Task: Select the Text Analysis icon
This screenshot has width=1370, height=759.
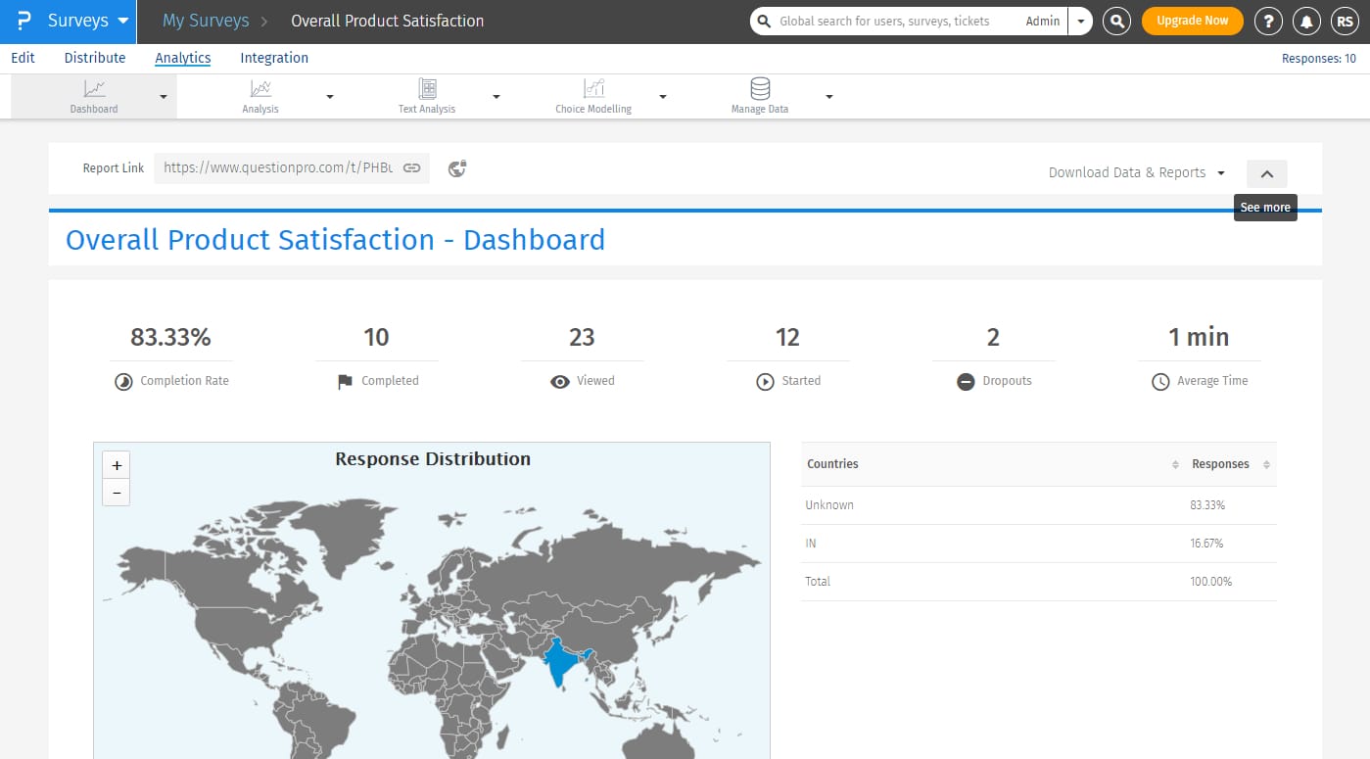Action: 427,89
